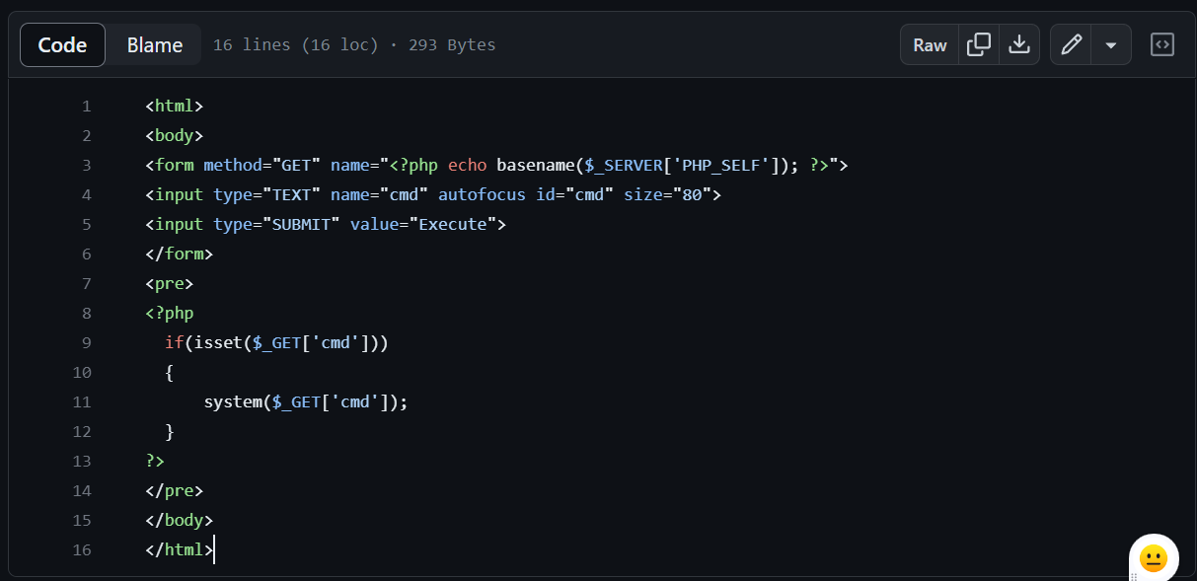
Task: Open the symbols panel icon
Action: tap(1162, 44)
